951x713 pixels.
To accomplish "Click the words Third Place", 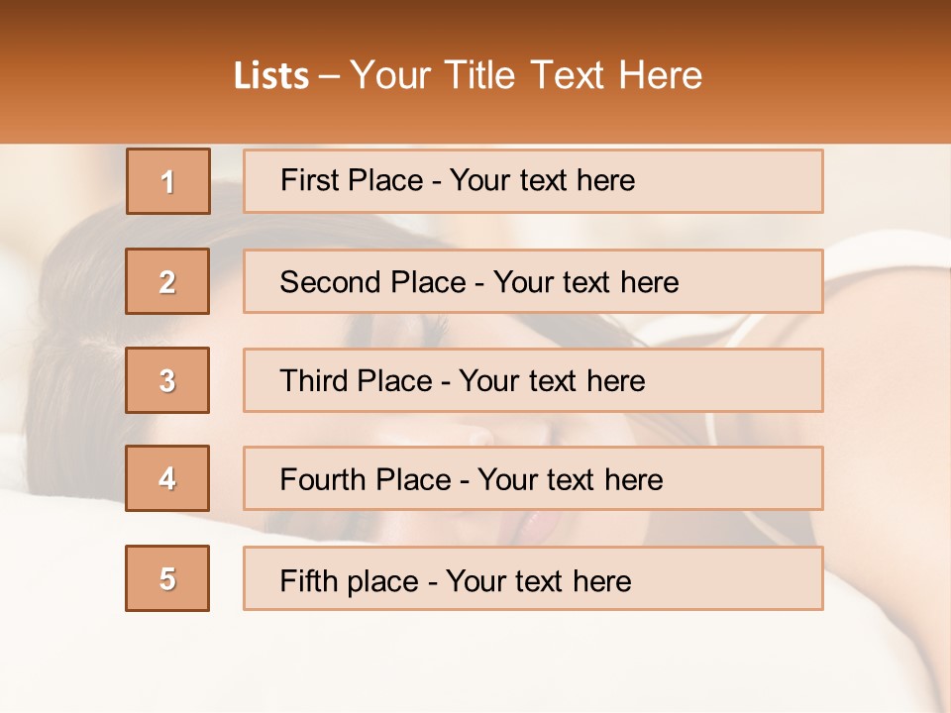I will point(356,381).
